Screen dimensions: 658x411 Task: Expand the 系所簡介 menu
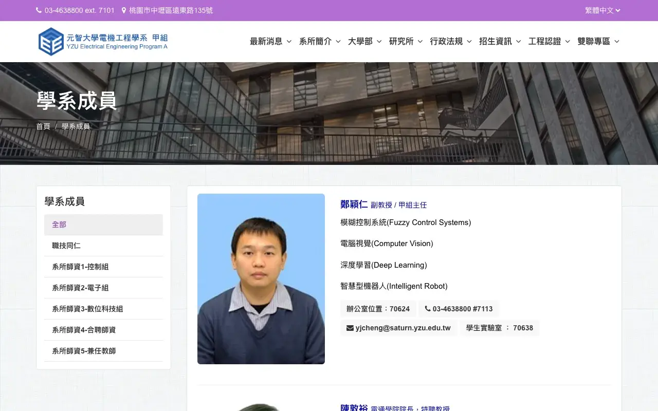pos(320,42)
